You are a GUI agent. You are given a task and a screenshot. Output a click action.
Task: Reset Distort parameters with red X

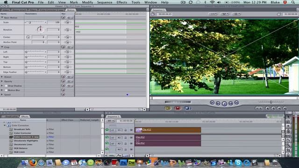(x=63, y=77)
